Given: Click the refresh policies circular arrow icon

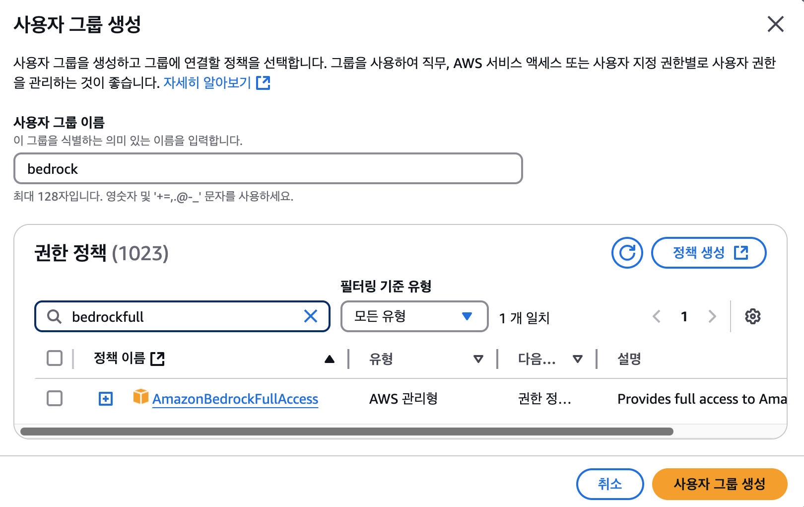Looking at the screenshot, I should [627, 253].
